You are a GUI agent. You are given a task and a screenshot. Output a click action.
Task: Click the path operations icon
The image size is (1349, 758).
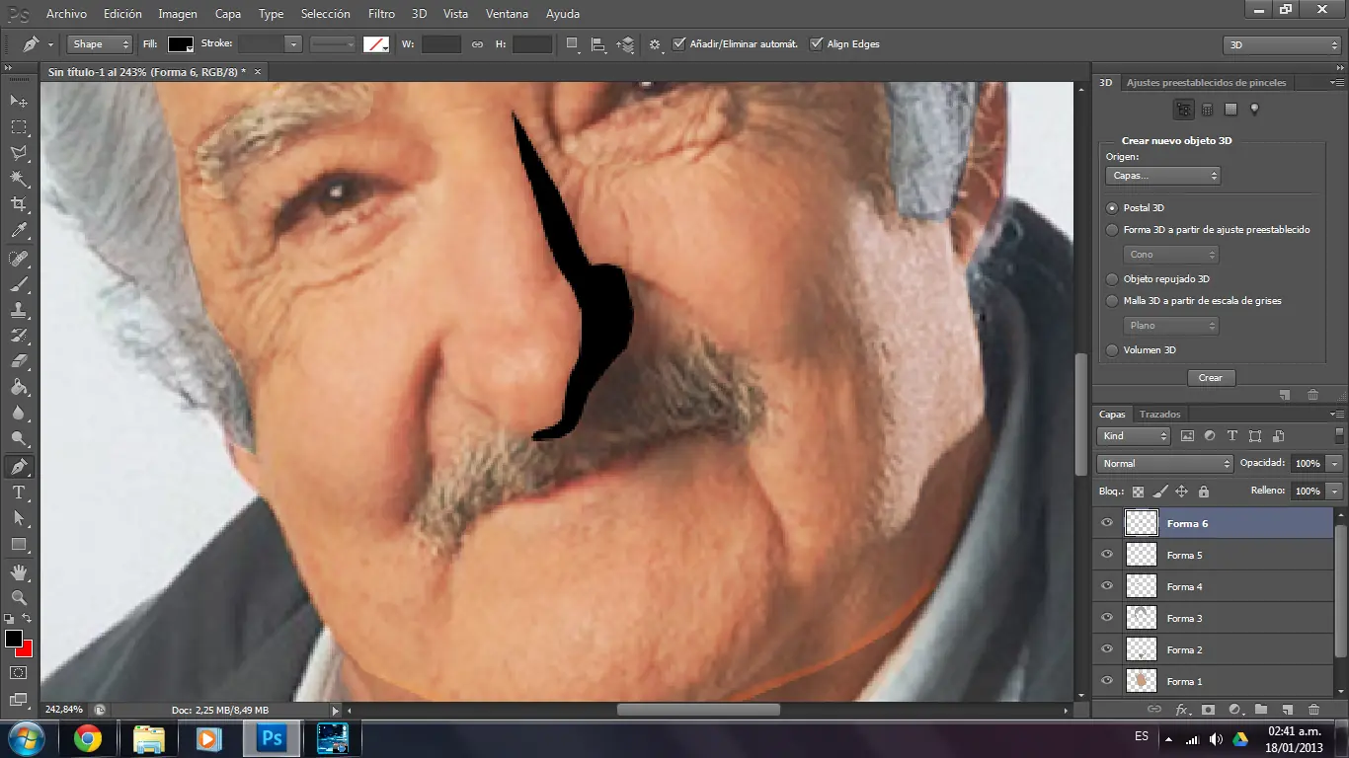click(x=573, y=44)
